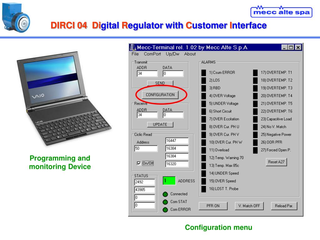This screenshot has height=240, width=320.
Task: Click the STATUS field showing 2492
Action: tap(145, 182)
